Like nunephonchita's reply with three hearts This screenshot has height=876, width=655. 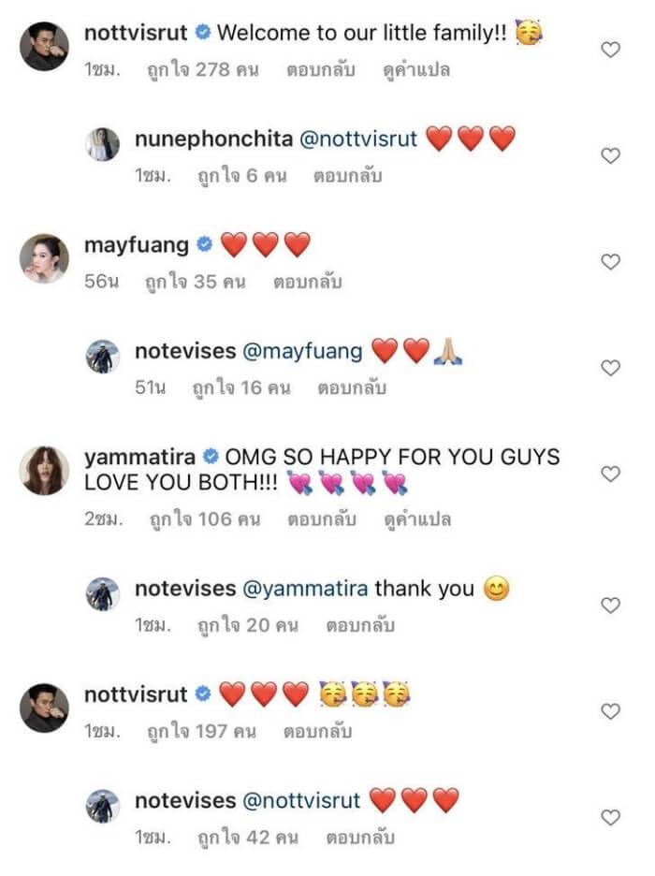pyautogui.click(x=610, y=156)
